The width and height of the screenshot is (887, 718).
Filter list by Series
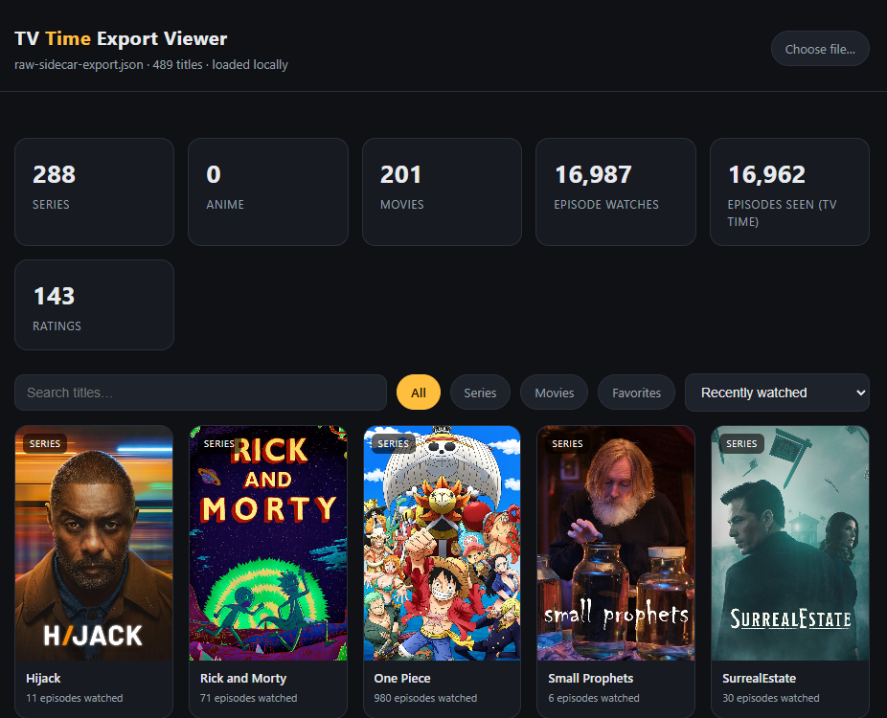[480, 393]
